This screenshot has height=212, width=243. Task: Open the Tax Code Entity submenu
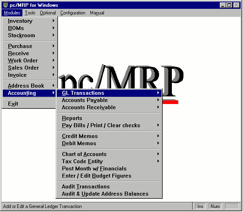tap(109, 161)
